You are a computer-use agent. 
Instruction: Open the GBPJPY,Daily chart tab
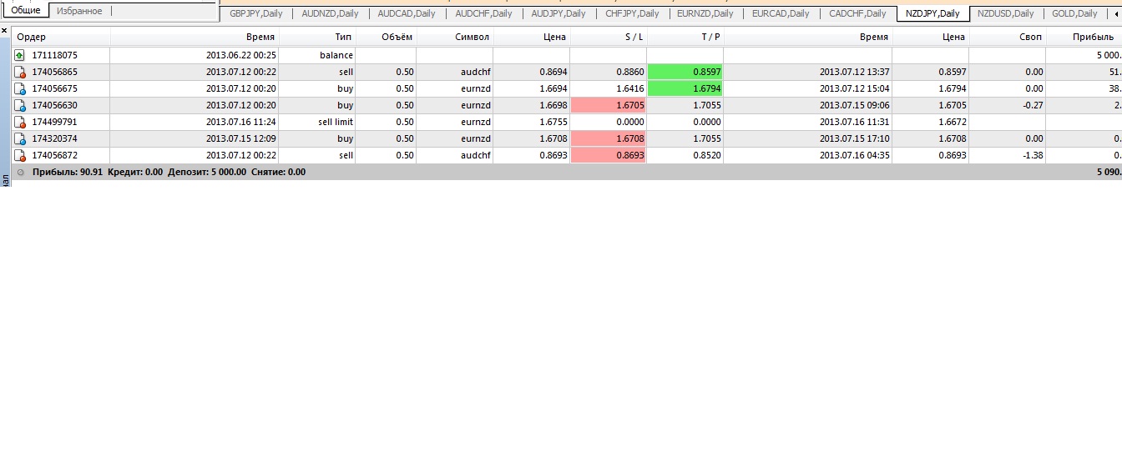(255, 13)
